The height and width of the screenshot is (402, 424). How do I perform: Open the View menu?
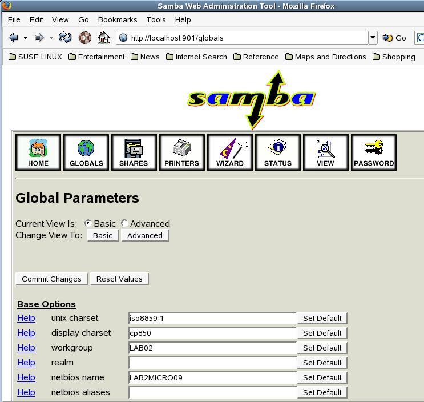[x=60, y=20]
